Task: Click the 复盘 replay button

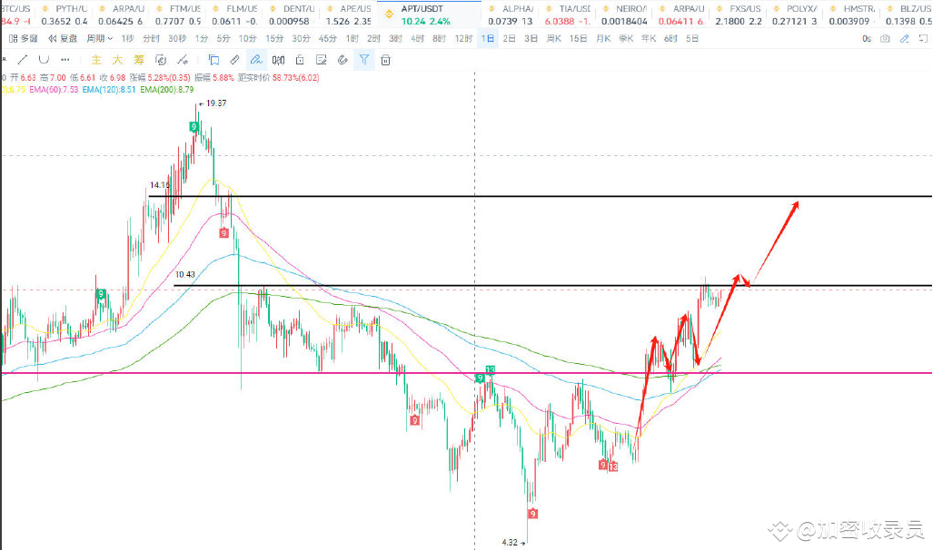Action: [x=67, y=39]
